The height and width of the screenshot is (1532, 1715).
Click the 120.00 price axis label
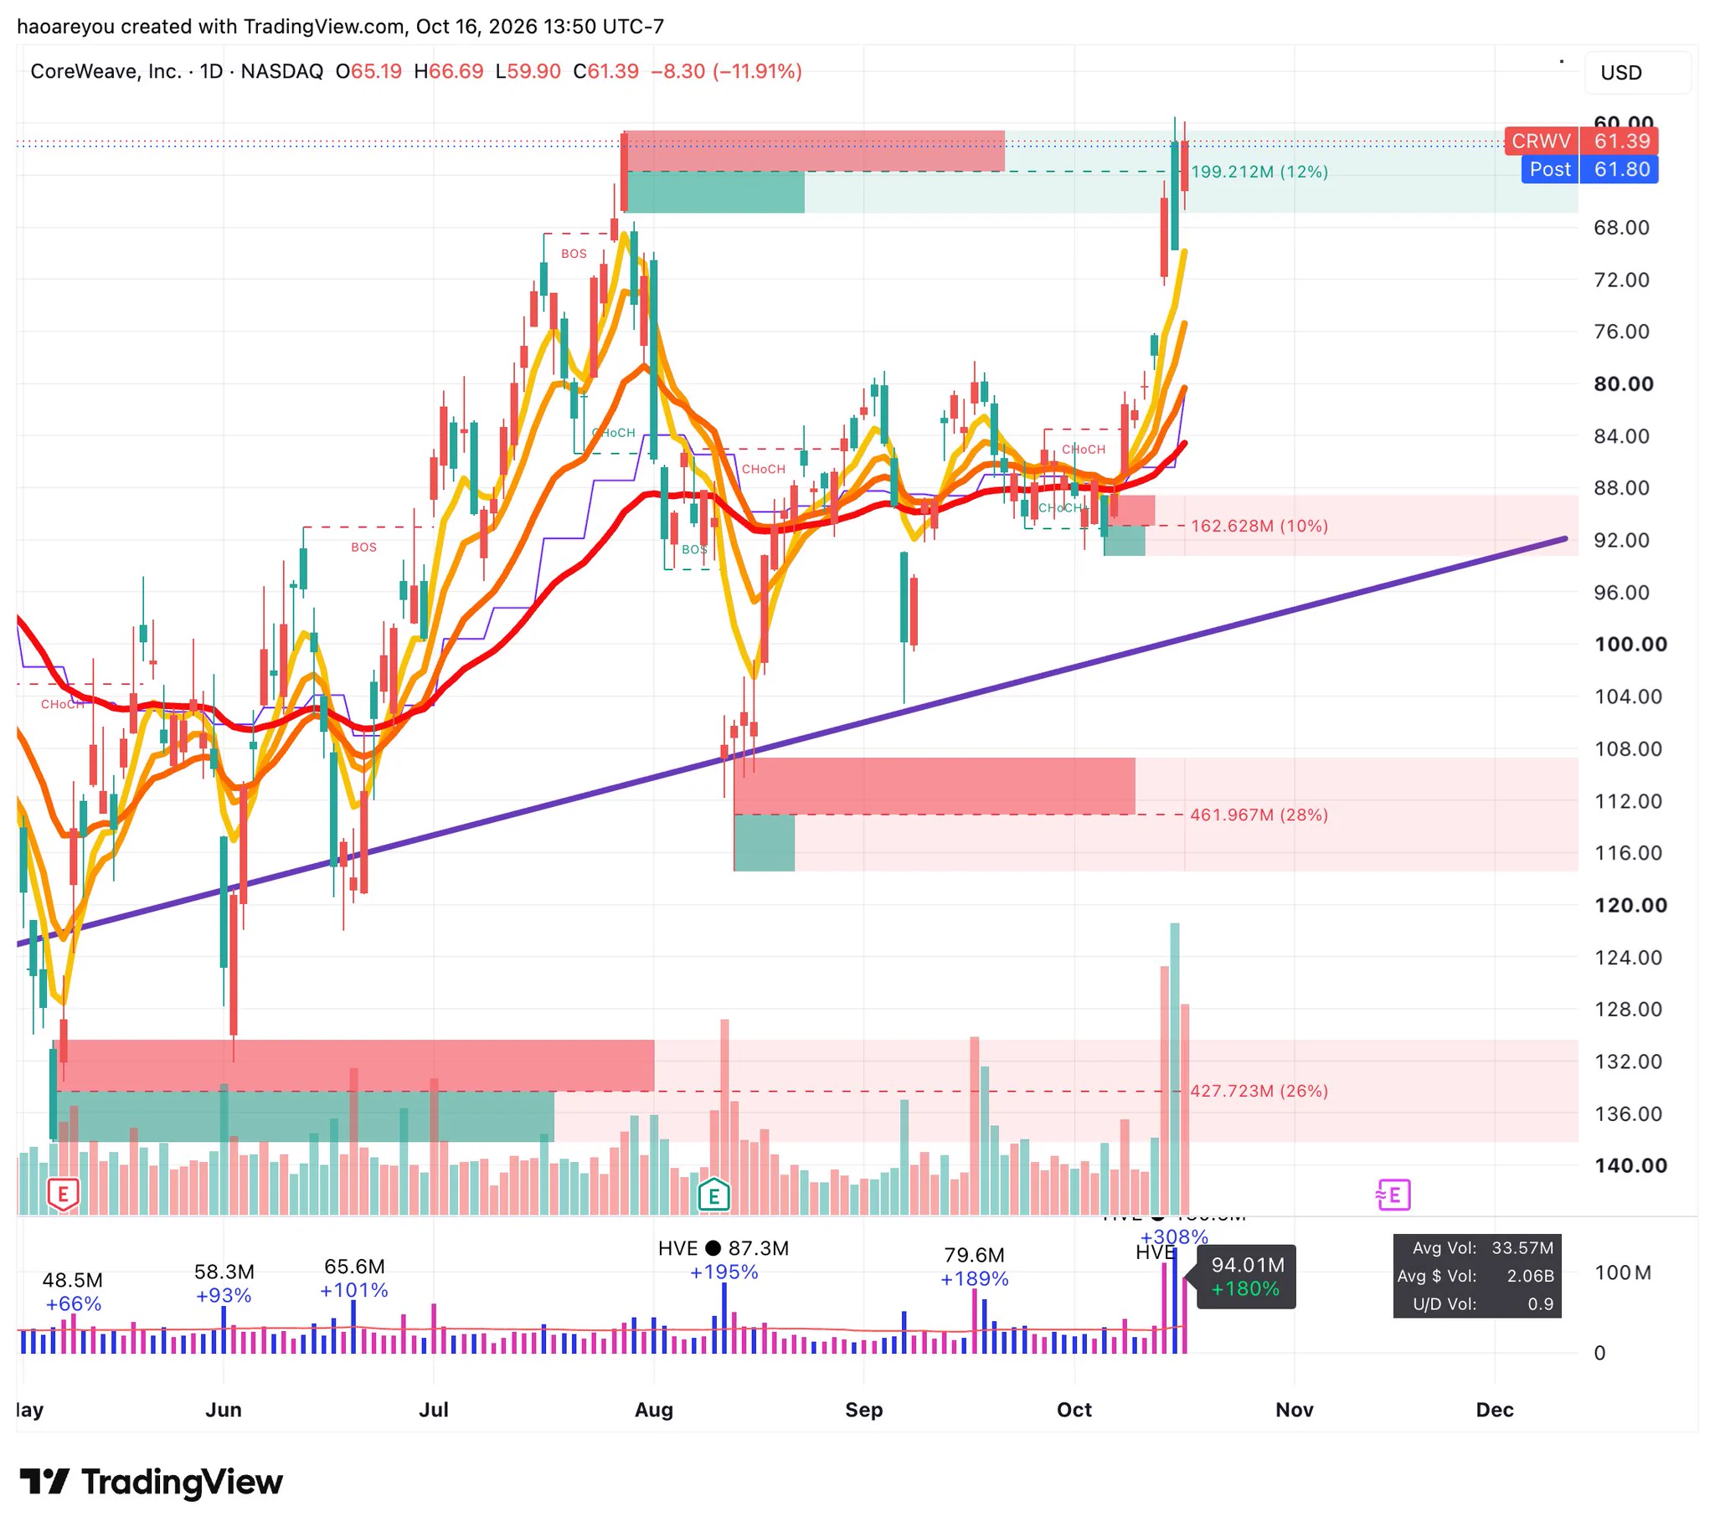click(x=1630, y=905)
